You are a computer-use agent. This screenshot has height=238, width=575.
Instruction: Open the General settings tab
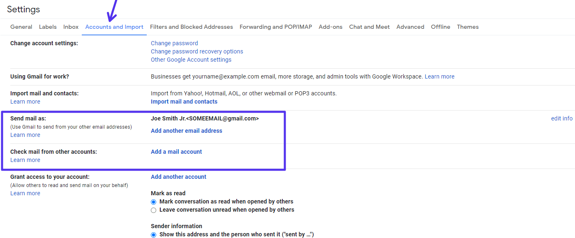[21, 27]
